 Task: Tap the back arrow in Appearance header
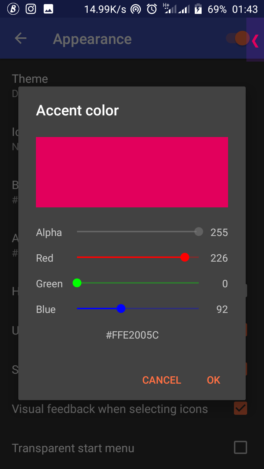21,38
